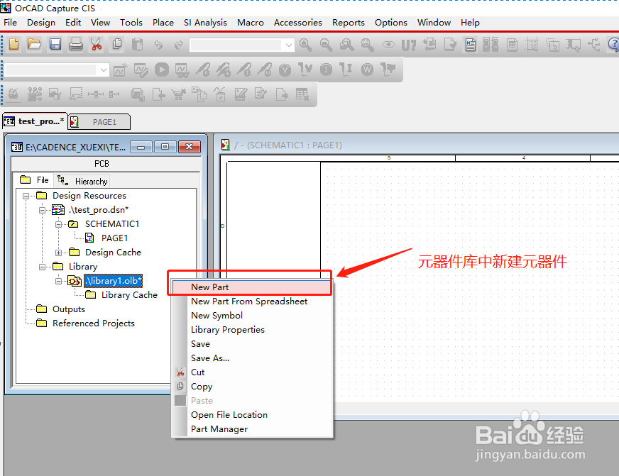Image resolution: width=619 pixels, height=476 pixels.
Task: Select Library Cache folder in tree
Action: pos(129,295)
